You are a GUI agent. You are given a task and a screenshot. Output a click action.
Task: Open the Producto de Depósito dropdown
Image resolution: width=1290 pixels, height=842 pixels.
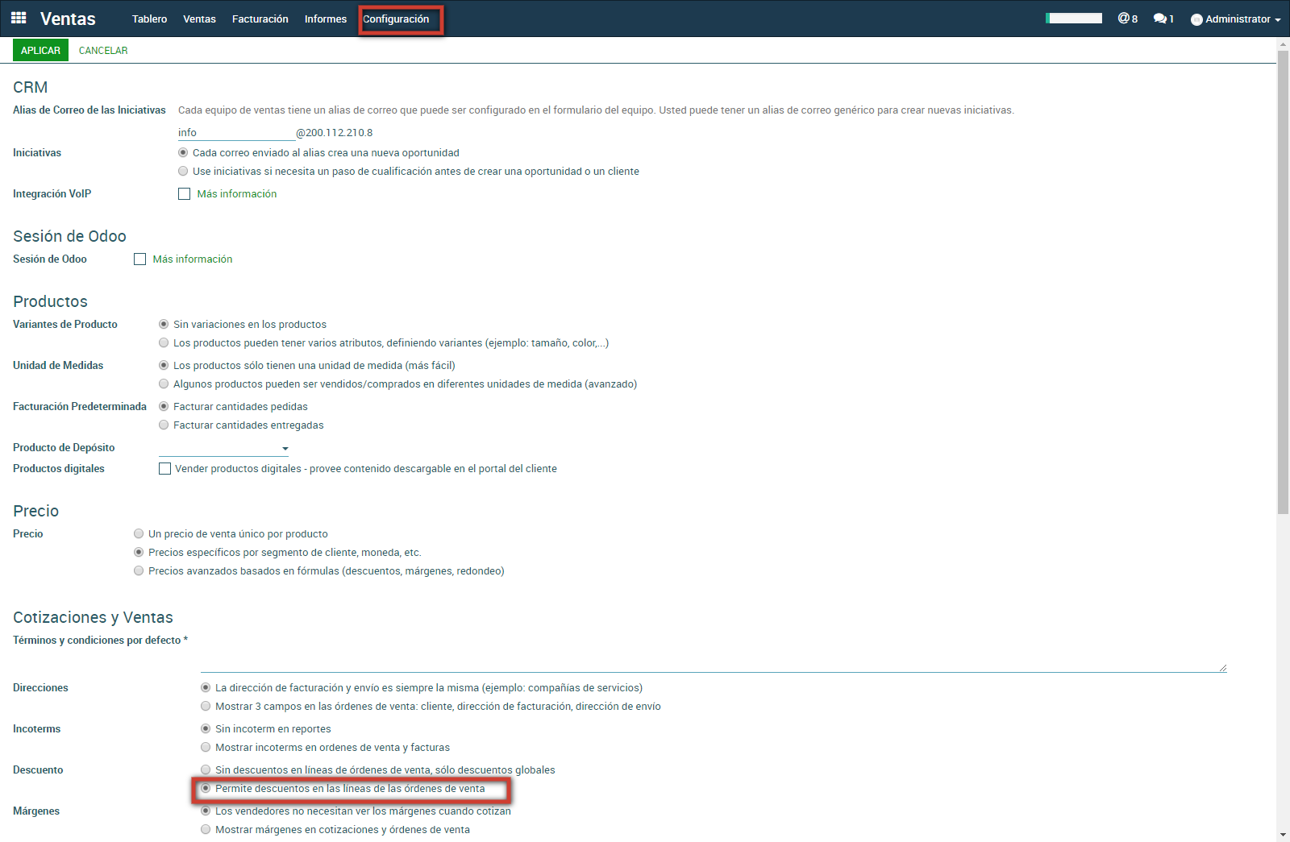[x=223, y=448]
